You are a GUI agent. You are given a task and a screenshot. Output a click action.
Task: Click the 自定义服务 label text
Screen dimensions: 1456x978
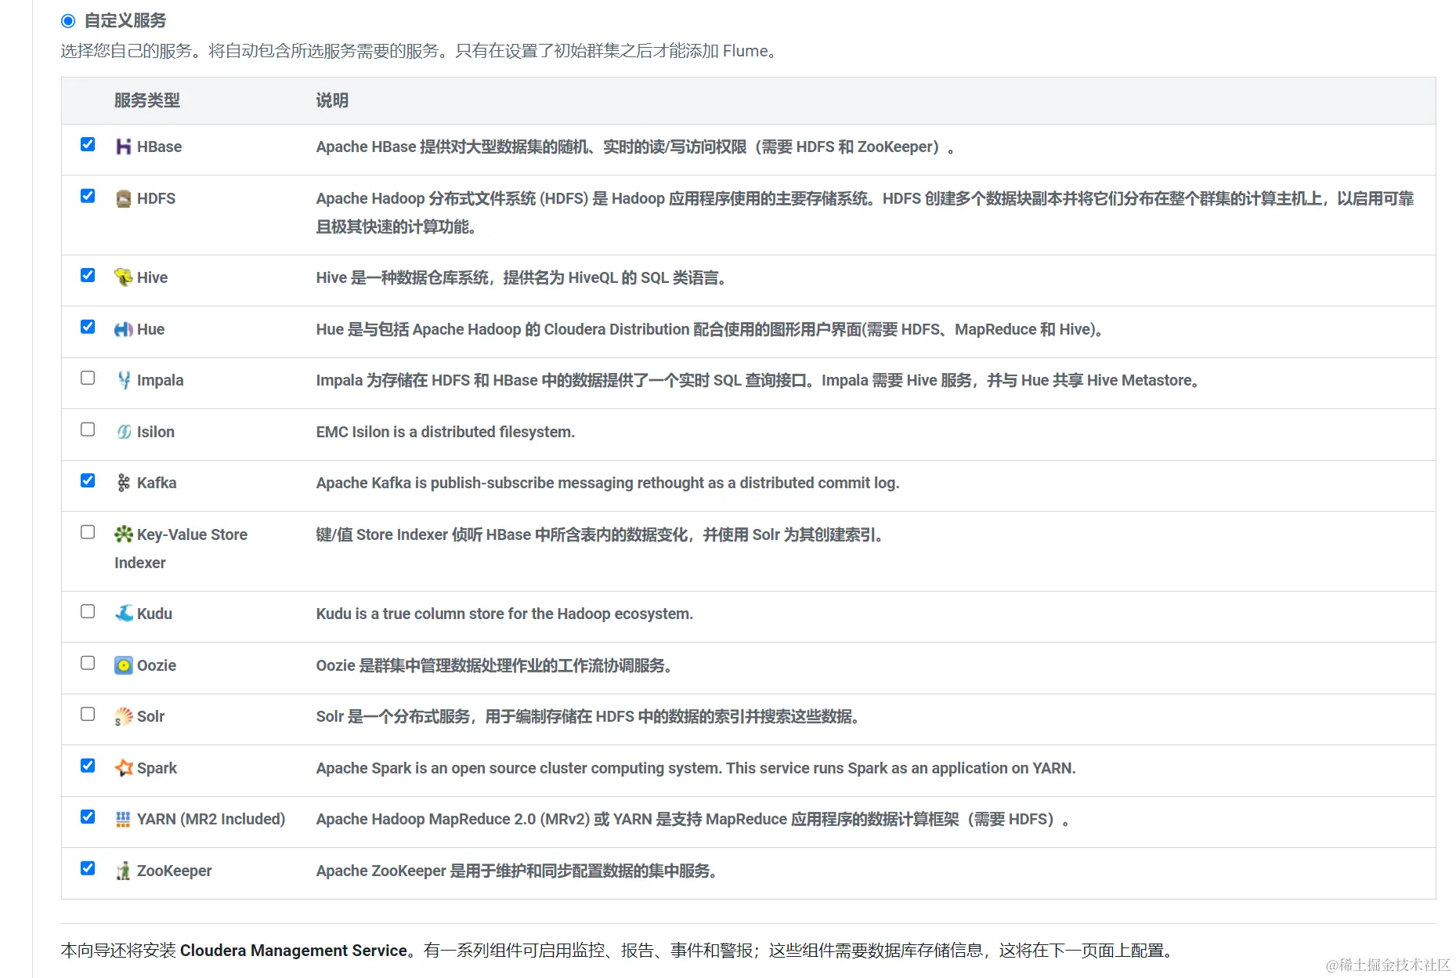point(125,21)
